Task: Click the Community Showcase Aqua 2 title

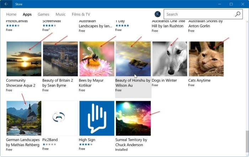Action: pyautogui.click(x=21, y=83)
